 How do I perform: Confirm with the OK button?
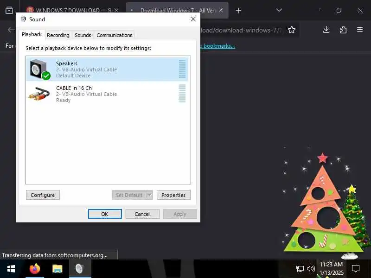pos(105,214)
